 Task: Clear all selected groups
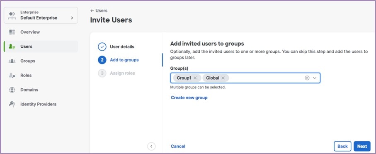click(x=307, y=78)
